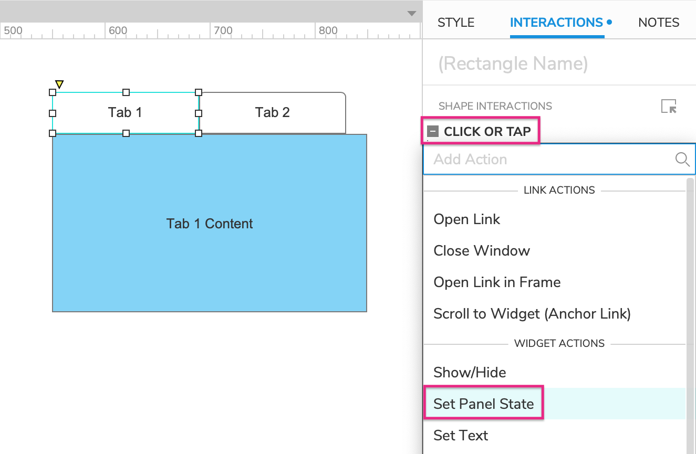Click the shape interactions target selector icon
This screenshot has height=454, width=696.
point(669,106)
